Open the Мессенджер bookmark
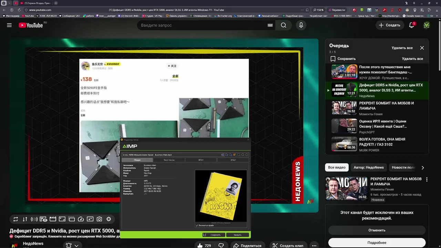This screenshot has width=441, height=248. [x=11, y=16]
